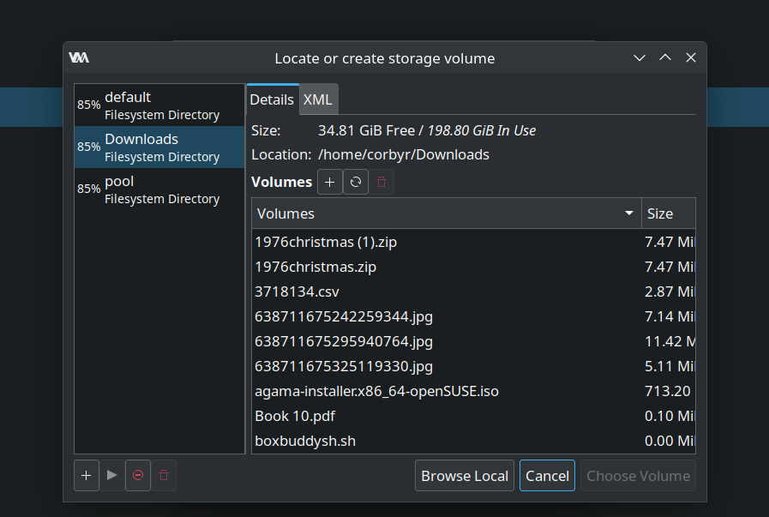
Task: Select 638711675242259344.jpg in the list
Action: [x=473, y=316]
